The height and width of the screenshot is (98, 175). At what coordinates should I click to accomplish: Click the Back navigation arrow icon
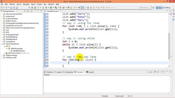point(107,8)
